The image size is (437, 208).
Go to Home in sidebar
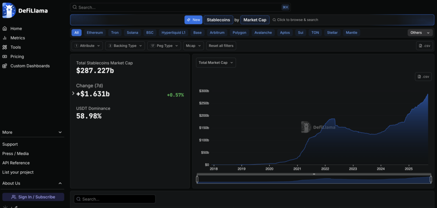(x=16, y=29)
